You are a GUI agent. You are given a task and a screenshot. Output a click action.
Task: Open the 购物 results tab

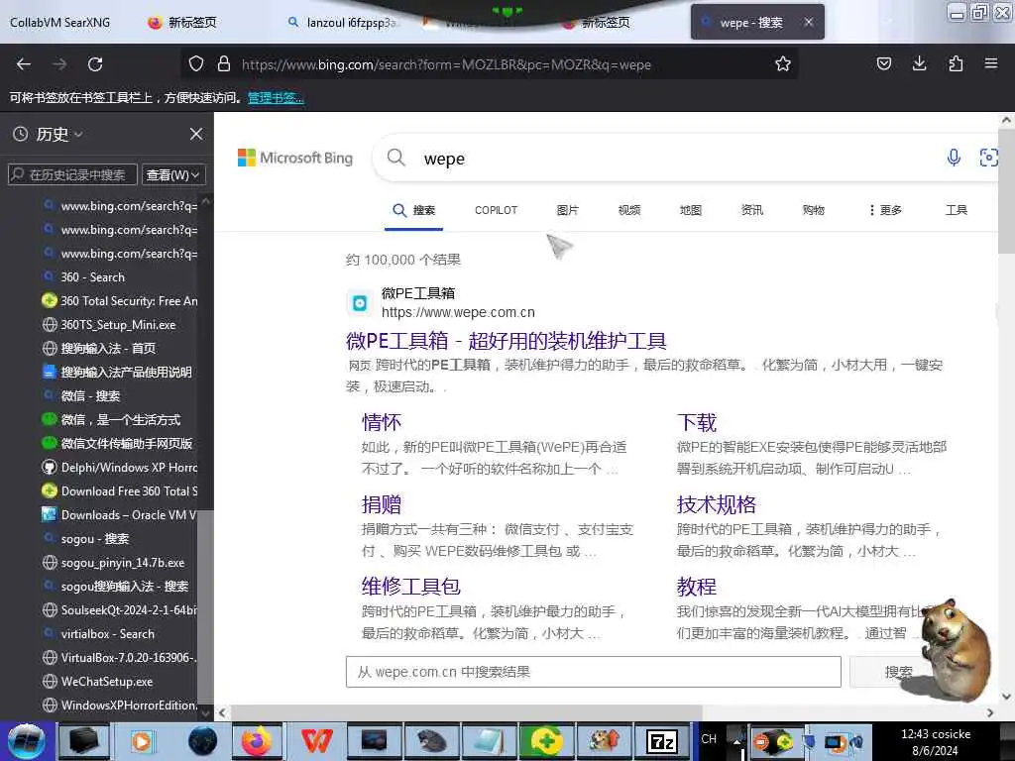click(x=813, y=210)
